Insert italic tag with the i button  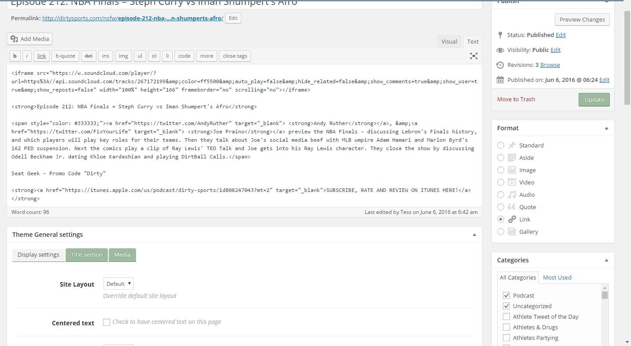pyautogui.click(x=27, y=56)
